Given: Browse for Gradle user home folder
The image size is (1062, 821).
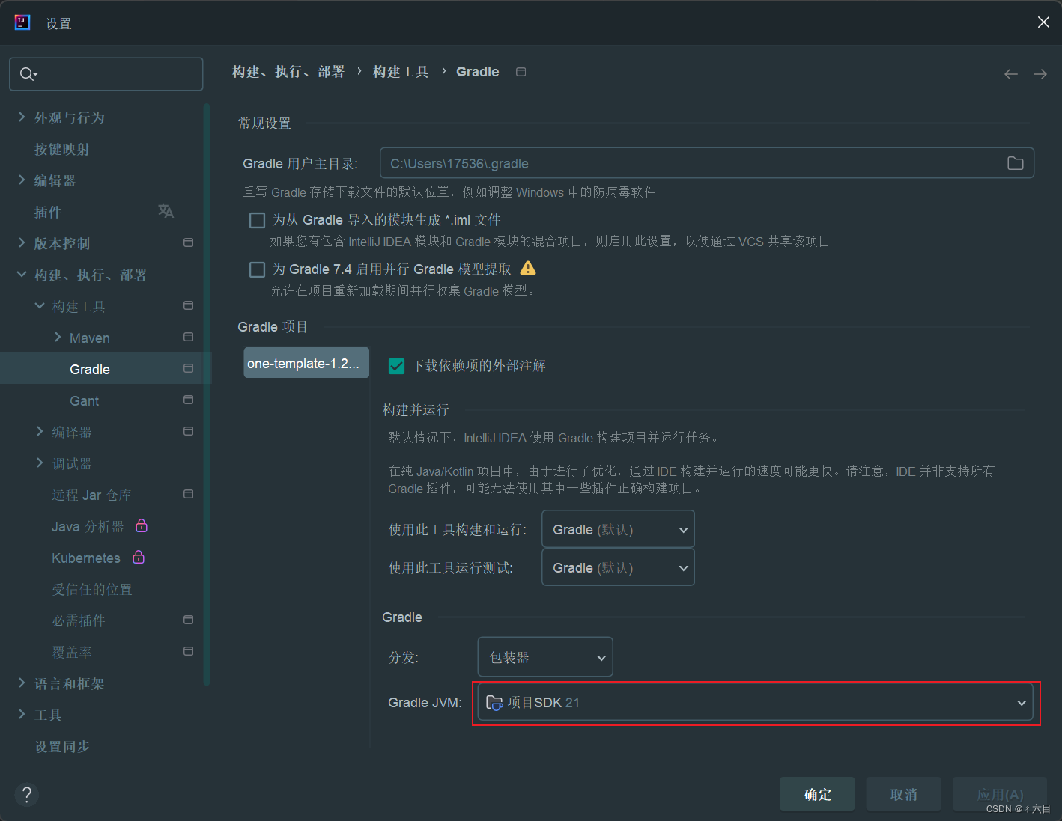Looking at the screenshot, I should [x=1016, y=163].
